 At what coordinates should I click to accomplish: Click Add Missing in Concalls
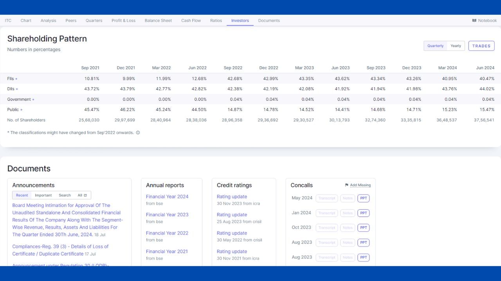(360, 185)
